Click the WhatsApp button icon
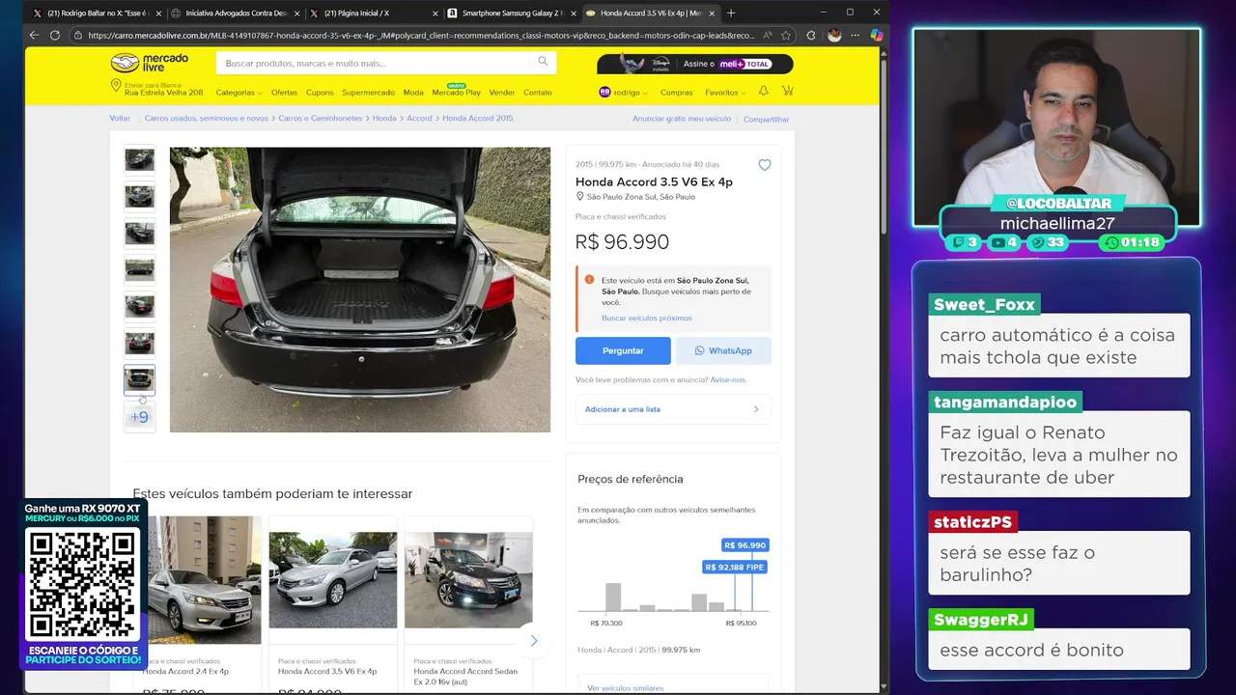The width and height of the screenshot is (1236, 695). coord(700,350)
